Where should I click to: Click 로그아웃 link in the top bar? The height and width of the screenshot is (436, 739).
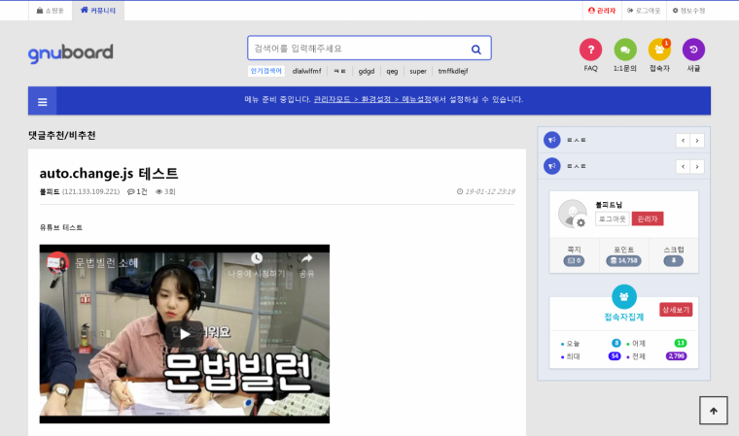pos(644,11)
